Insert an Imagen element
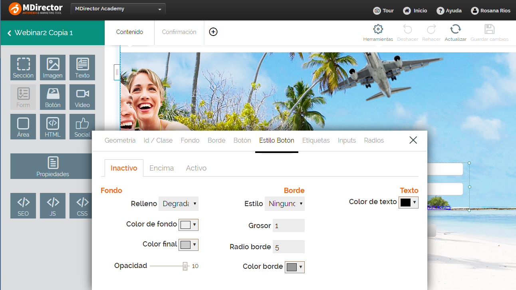The width and height of the screenshot is (516, 290). (x=53, y=68)
